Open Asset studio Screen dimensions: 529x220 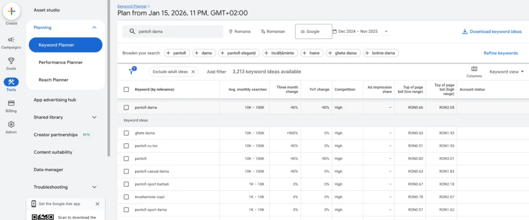click(x=46, y=10)
